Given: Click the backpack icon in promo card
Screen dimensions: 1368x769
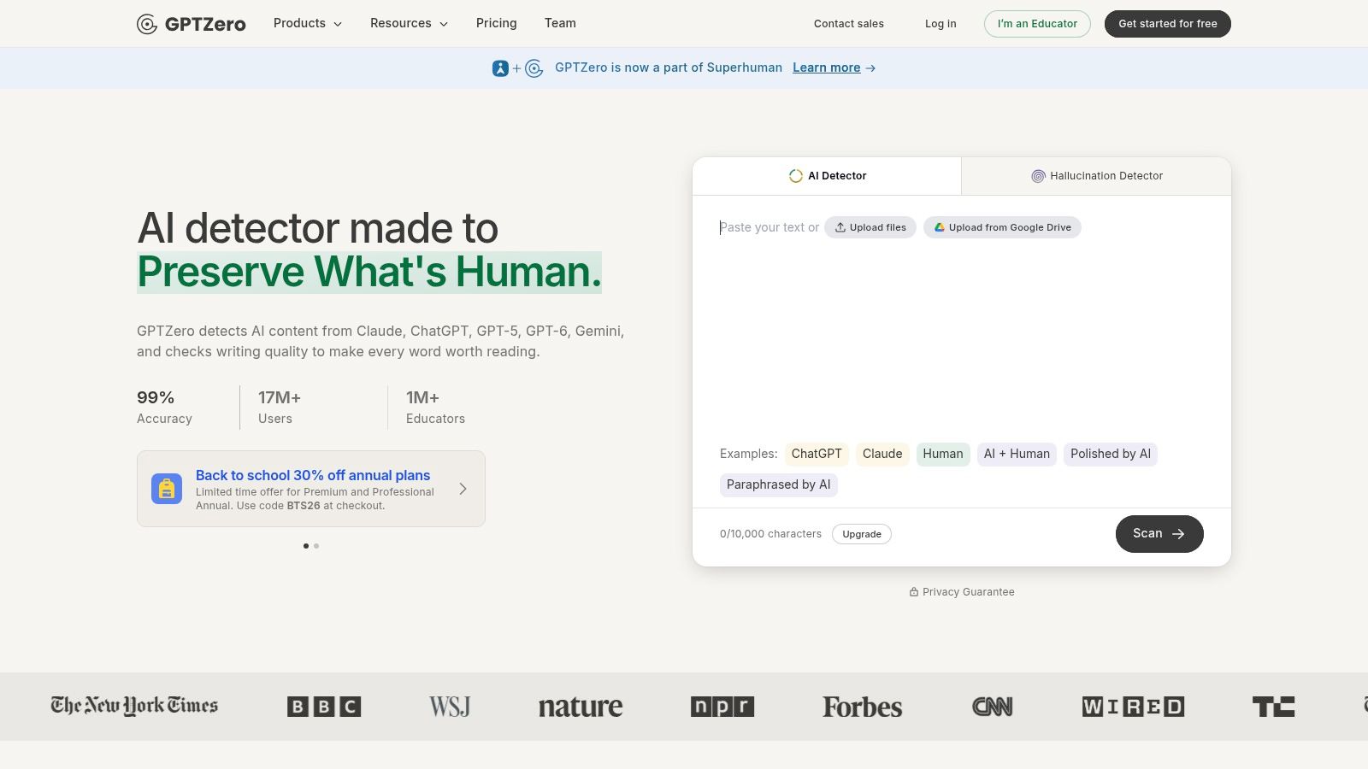Looking at the screenshot, I should tap(167, 489).
